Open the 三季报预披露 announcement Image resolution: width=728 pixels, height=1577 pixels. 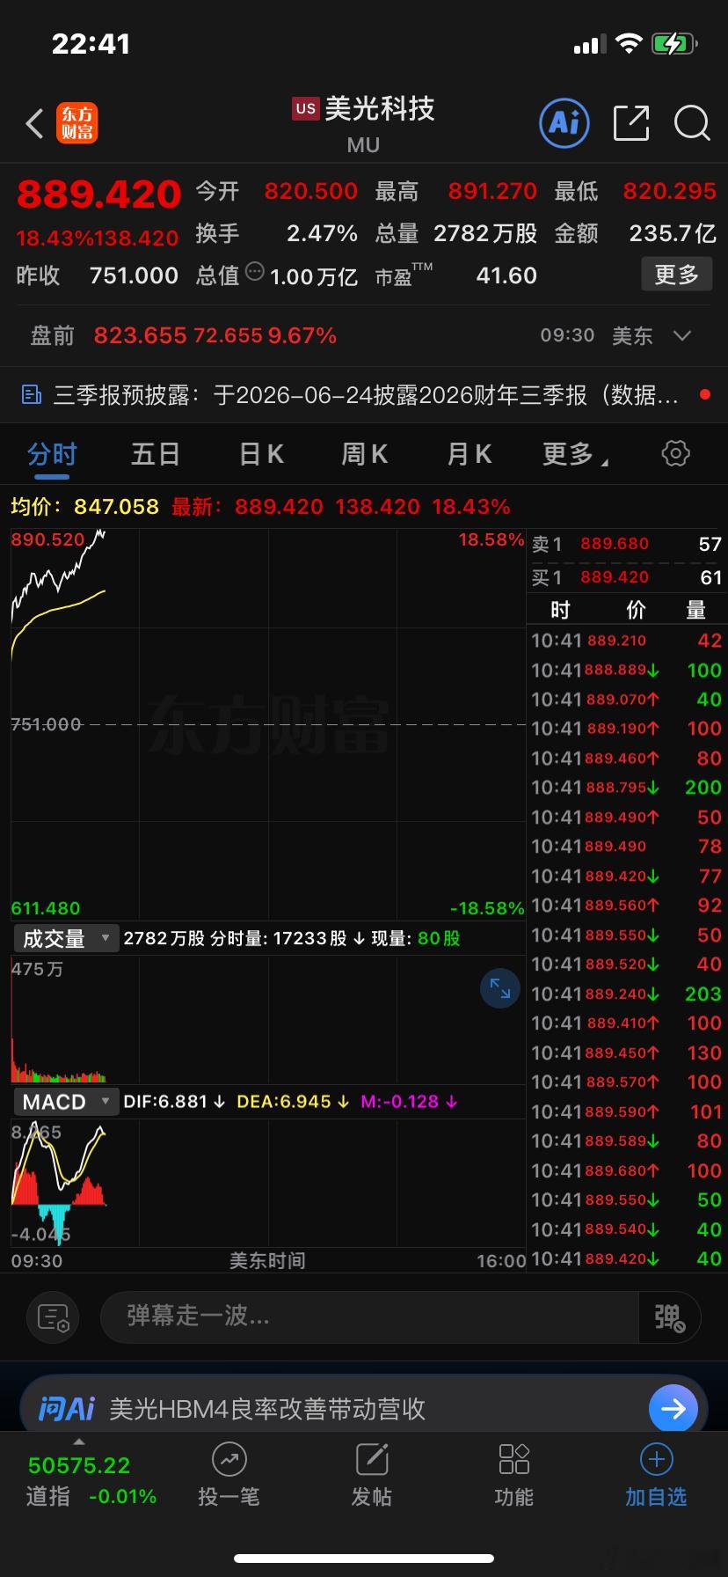[366, 395]
